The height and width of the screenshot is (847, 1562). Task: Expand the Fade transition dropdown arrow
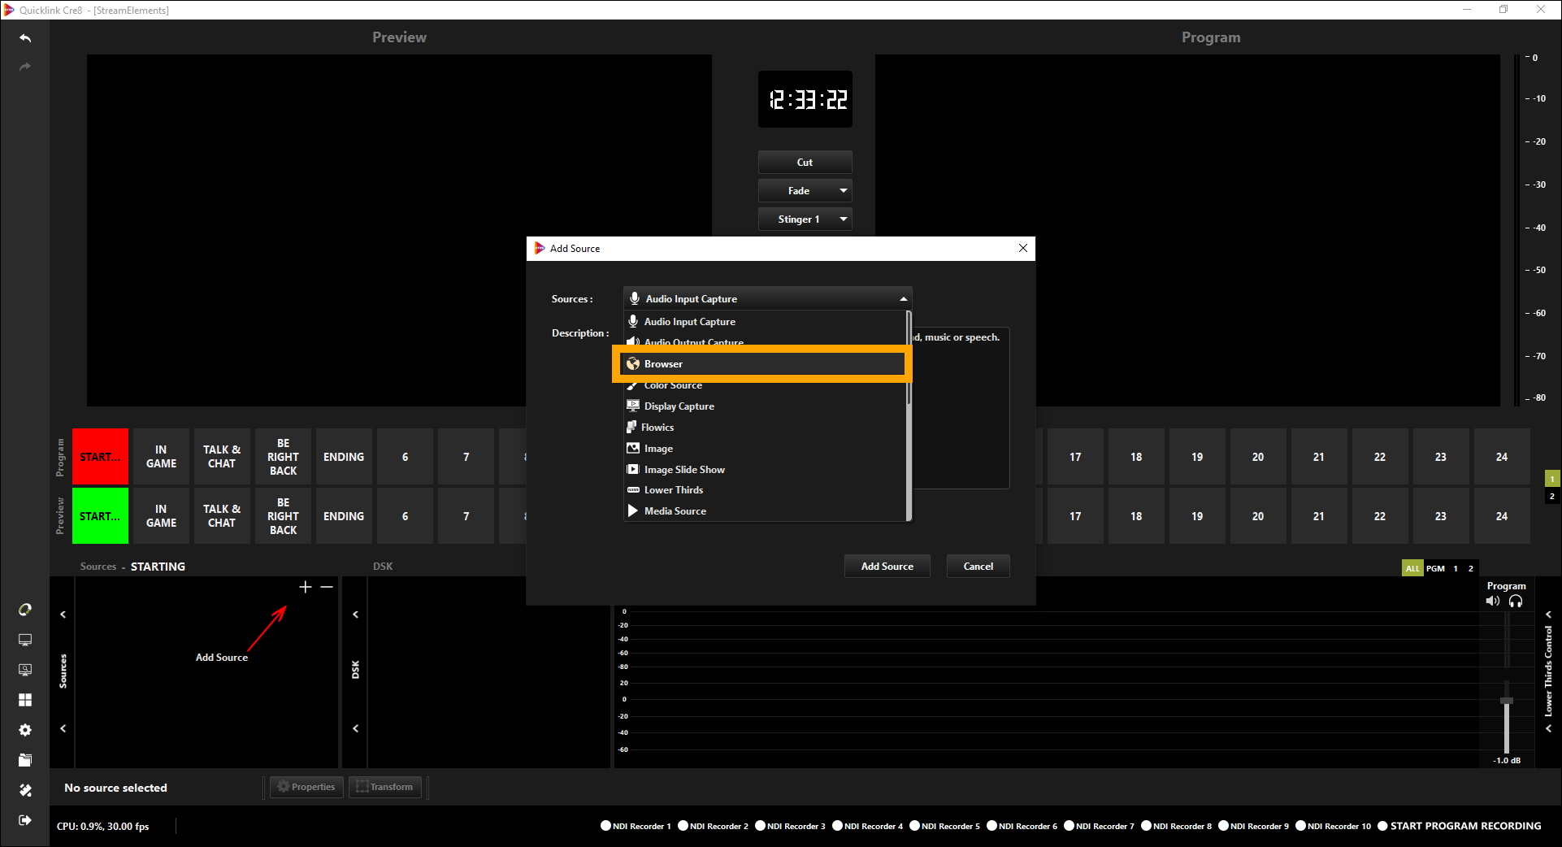[x=844, y=191]
